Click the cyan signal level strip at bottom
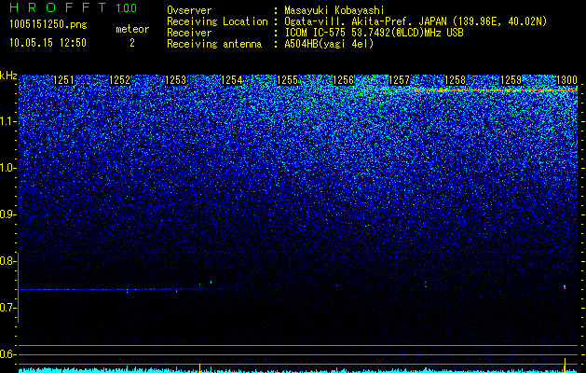Viewport: 586px width, 373px height. tap(298, 370)
